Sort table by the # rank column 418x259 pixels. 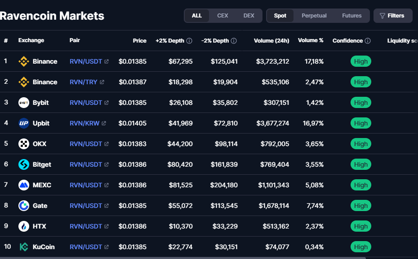[6, 41]
